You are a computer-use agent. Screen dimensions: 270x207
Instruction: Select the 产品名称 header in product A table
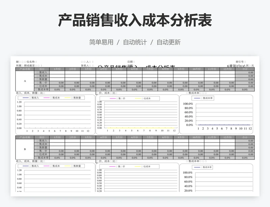[25, 69]
